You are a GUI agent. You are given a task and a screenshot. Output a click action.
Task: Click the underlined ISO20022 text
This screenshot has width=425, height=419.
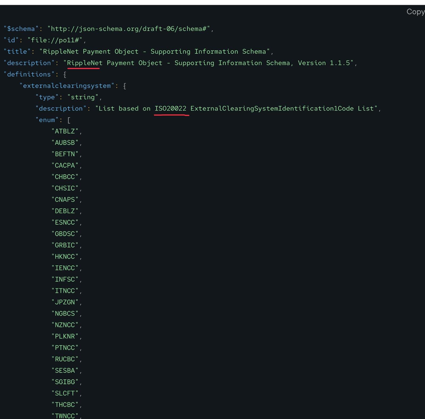(x=171, y=109)
